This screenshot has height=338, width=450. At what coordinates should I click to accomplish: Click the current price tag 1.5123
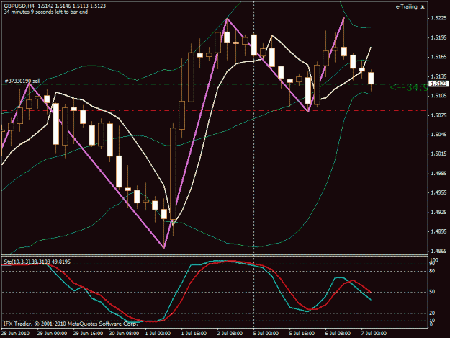[x=438, y=84]
